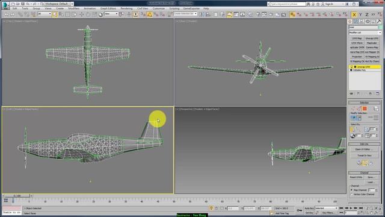Open the Create Selection Set dropdown
Screen dimensions: 385x217
point(185,14)
